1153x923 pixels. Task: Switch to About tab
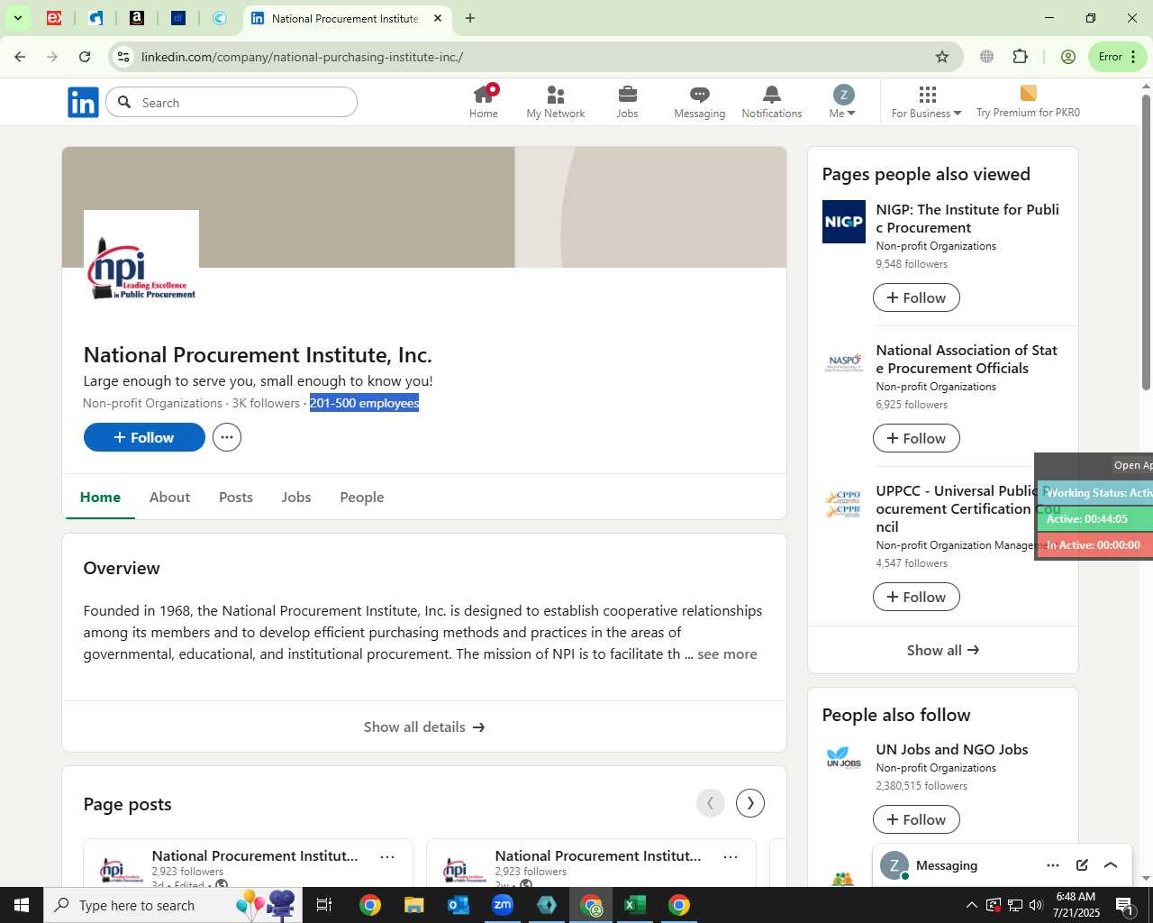[169, 498]
